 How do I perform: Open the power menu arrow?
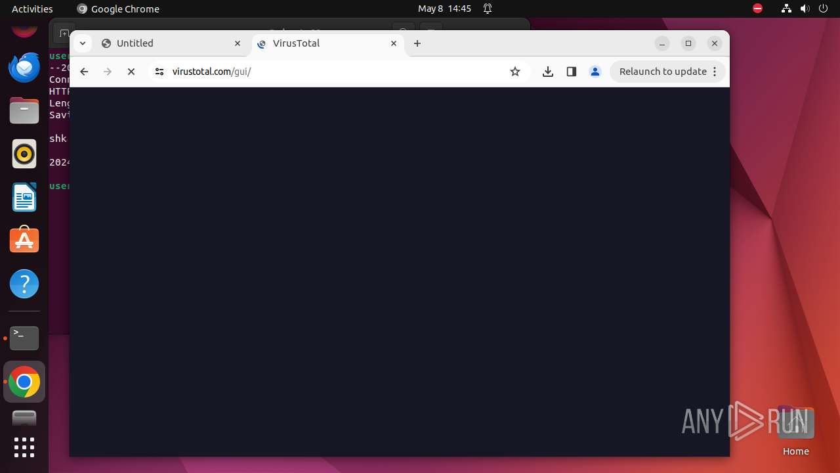[x=824, y=9]
